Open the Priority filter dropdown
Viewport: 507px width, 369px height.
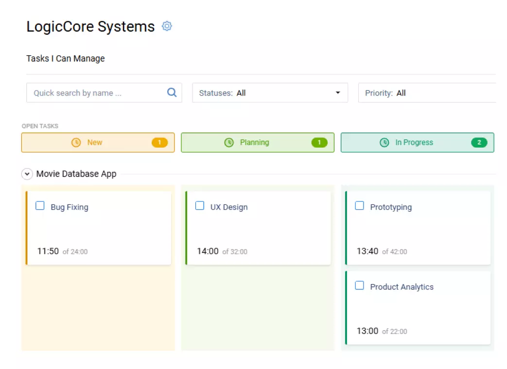[x=428, y=93]
